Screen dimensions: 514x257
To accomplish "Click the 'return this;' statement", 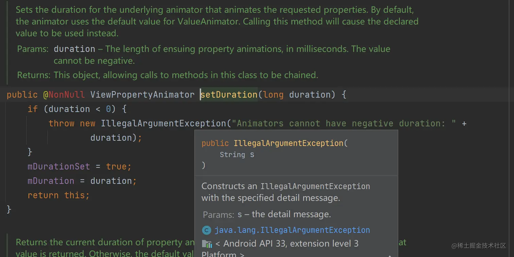I will click(58, 195).
